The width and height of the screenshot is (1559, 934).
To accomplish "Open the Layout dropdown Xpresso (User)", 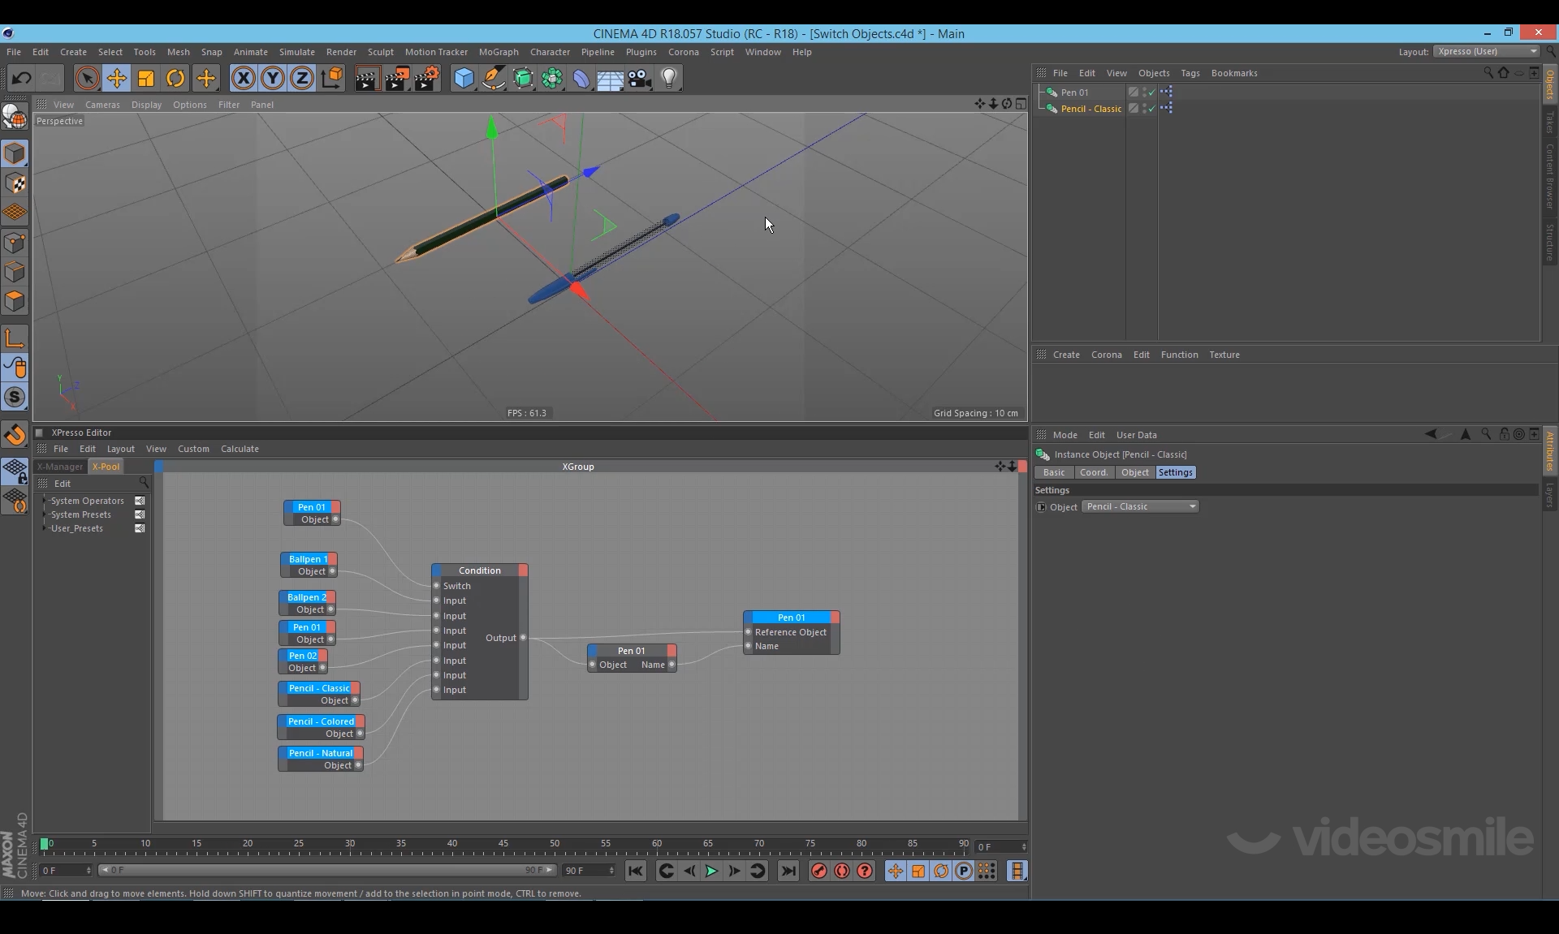I will [1487, 51].
